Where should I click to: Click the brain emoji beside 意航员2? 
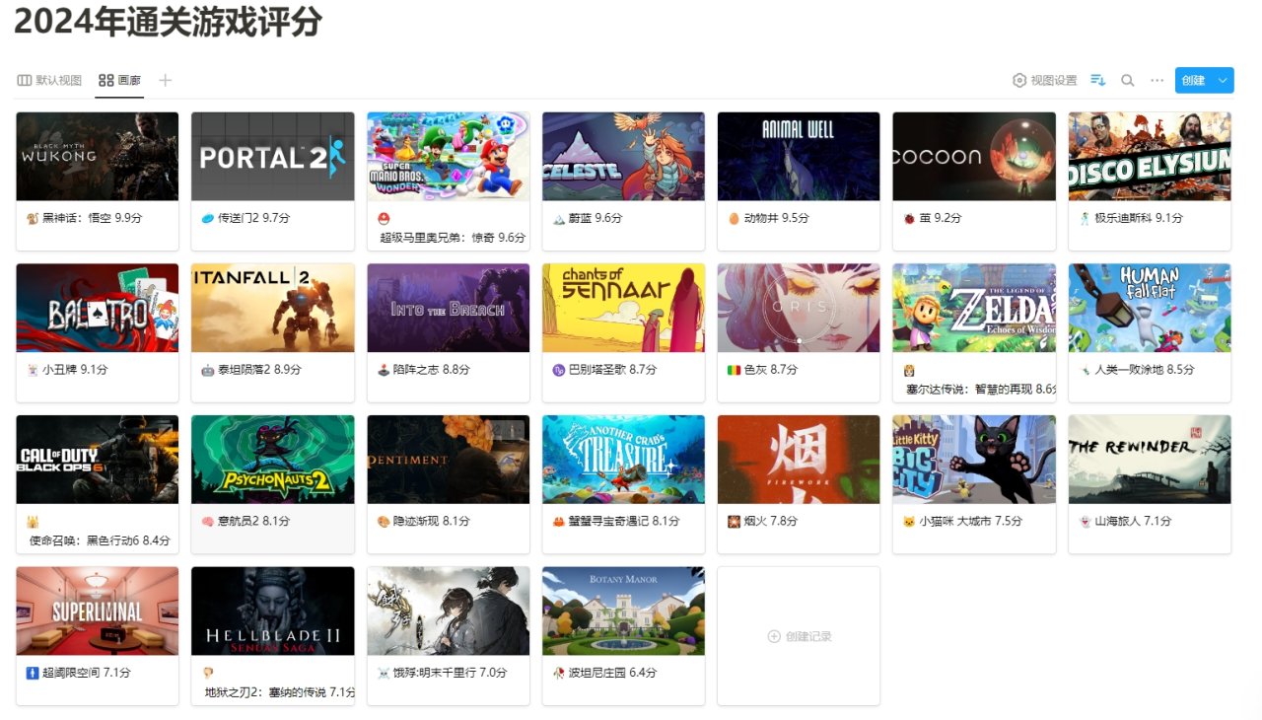tap(207, 521)
